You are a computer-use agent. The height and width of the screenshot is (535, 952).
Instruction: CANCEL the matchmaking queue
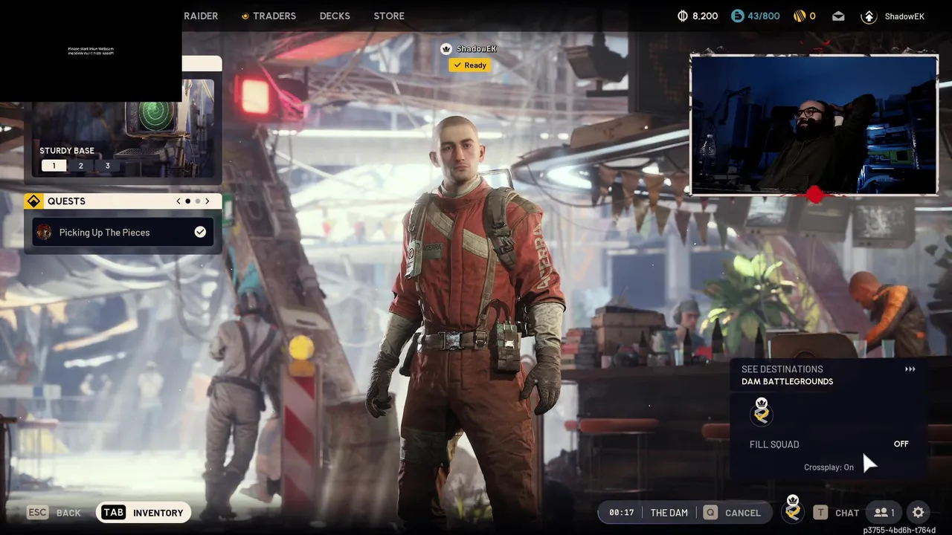(743, 513)
